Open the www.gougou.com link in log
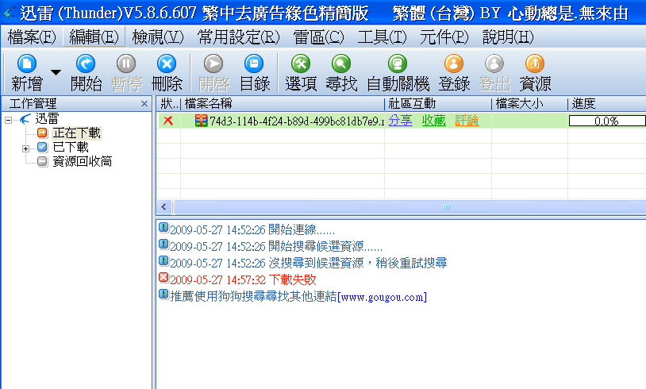The width and height of the screenshot is (646, 389). (x=382, y=297)
